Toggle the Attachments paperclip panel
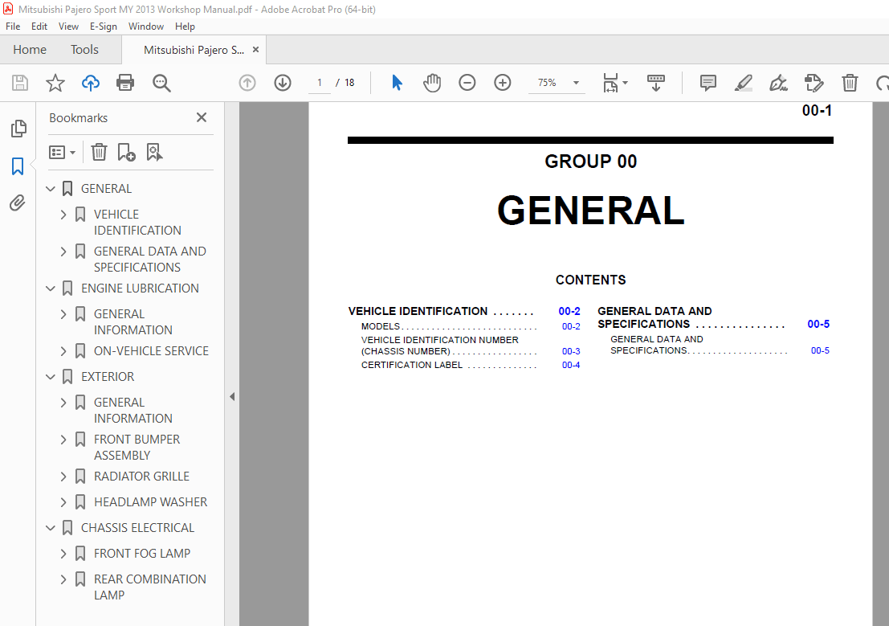Image resolution: width=889 pixels, height=626 pixels. tap(18, 203)
